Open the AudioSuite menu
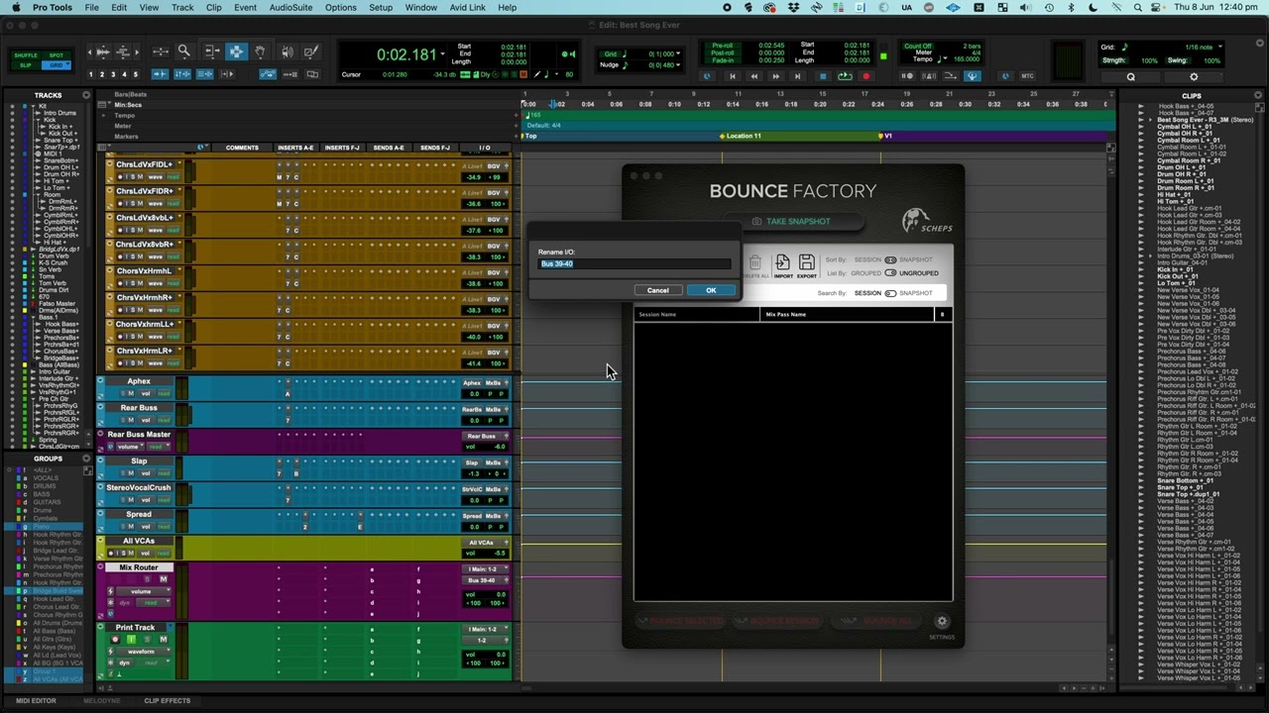The image size is (1269, 713). (x=290, y=7)
